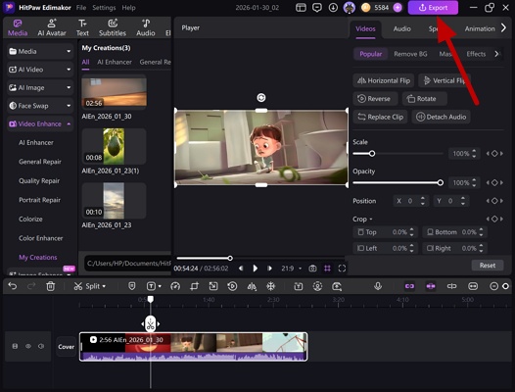The width and height of the screenshot is (515, 392).
Task: Switch to the Subtitles tab
Action: click(x=113, y=27)
